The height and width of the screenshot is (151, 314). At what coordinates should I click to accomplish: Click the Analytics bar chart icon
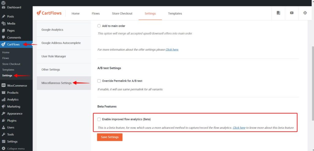point(3,100)
